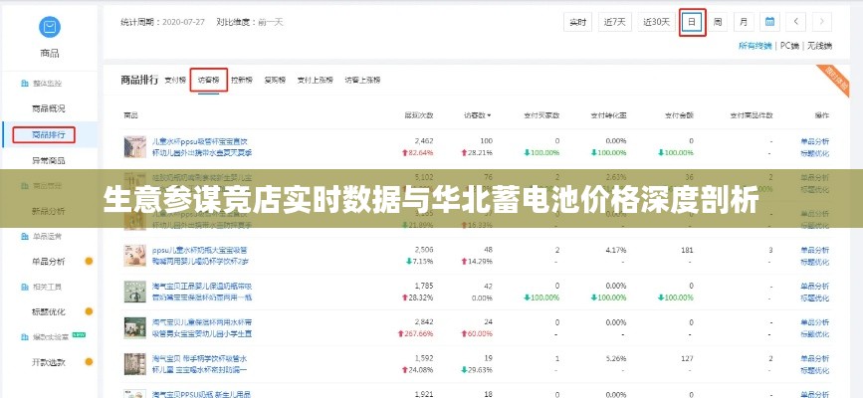Click the orange dot beside 开款选款
The image size is (863, 398).
pos(89,362)
